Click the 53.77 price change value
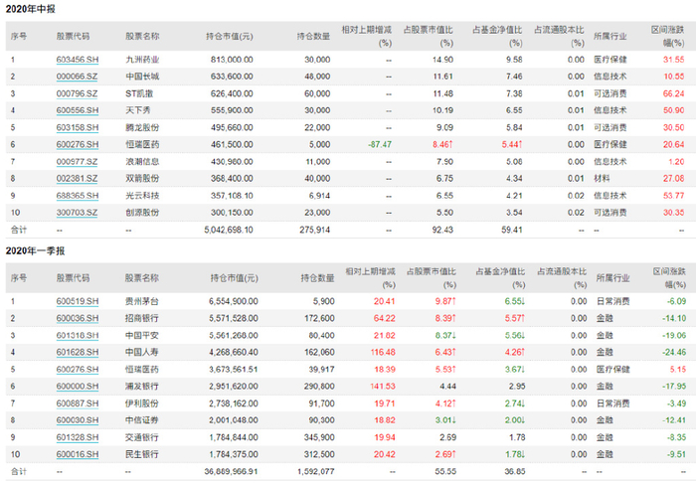The width and height of the screenshot is (696, 483). pos(673,196)
